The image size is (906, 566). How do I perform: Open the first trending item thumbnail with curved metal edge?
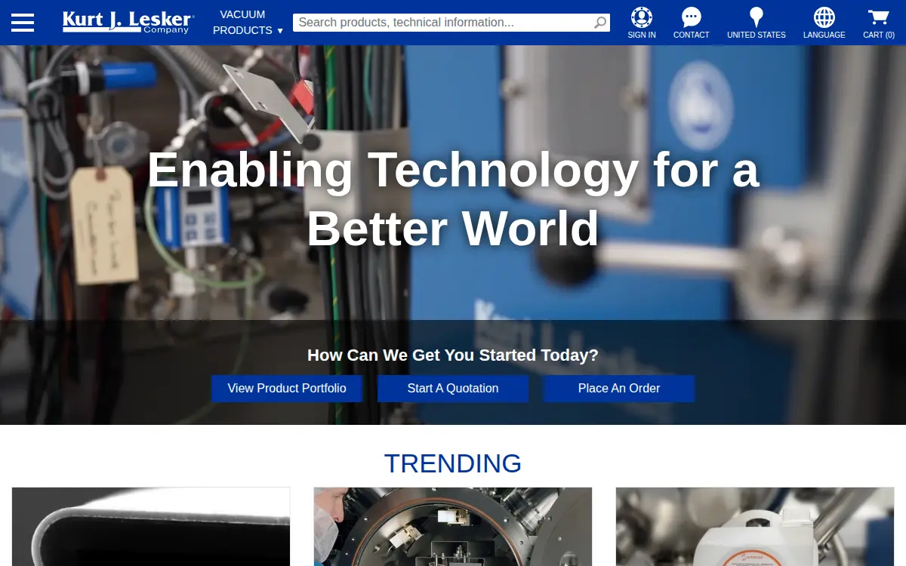(151, 527)
